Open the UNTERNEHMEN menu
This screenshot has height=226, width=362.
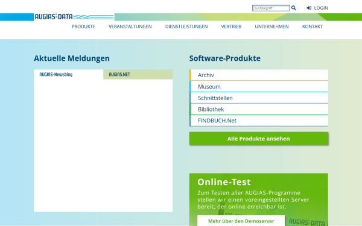tap(271, 27)
